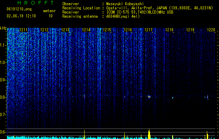Click the 1213 time marker
This screenshot has width=219, height=139.
click(x=65, y=30)
